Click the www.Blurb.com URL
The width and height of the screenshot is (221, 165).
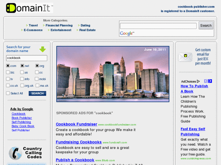point(105,160)
